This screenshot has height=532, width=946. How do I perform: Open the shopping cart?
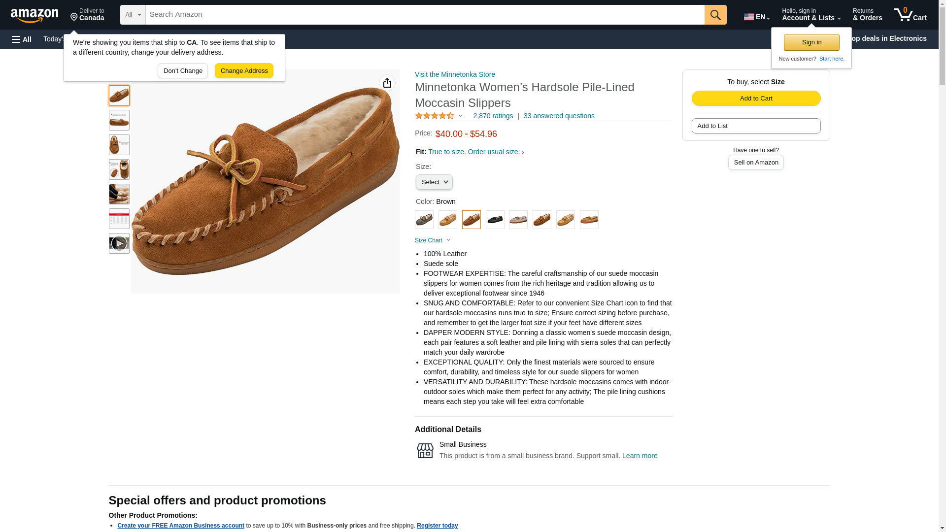pos(910,15)
